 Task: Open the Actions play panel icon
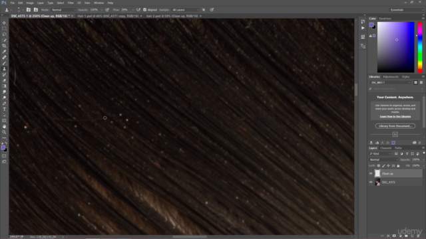pos(363,28)
